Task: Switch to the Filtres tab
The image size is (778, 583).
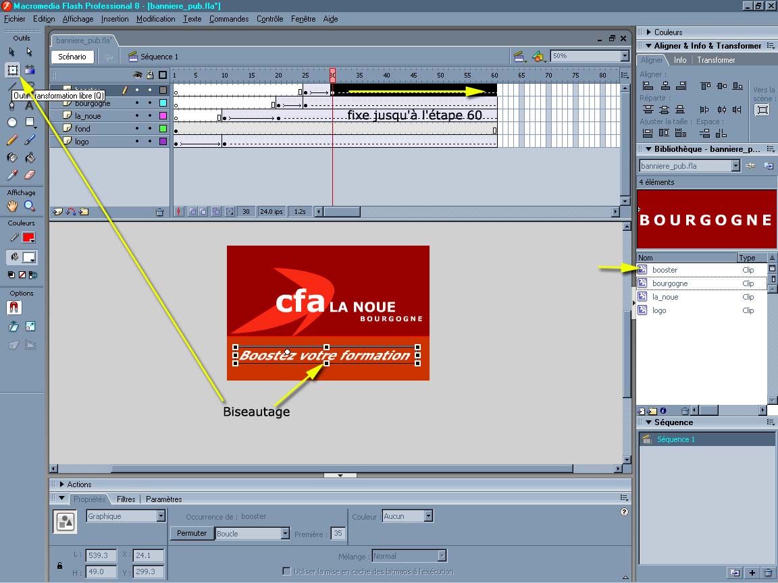Action: (126, 499)
